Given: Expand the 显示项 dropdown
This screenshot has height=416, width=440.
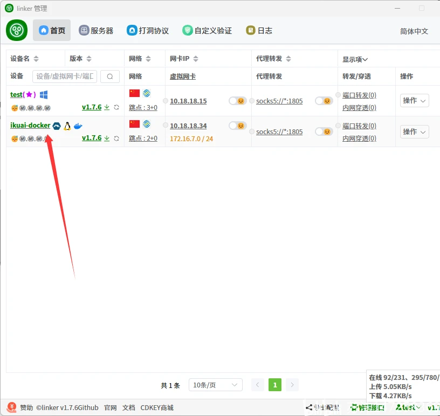Looking at the screenshot, I should 355,59.
